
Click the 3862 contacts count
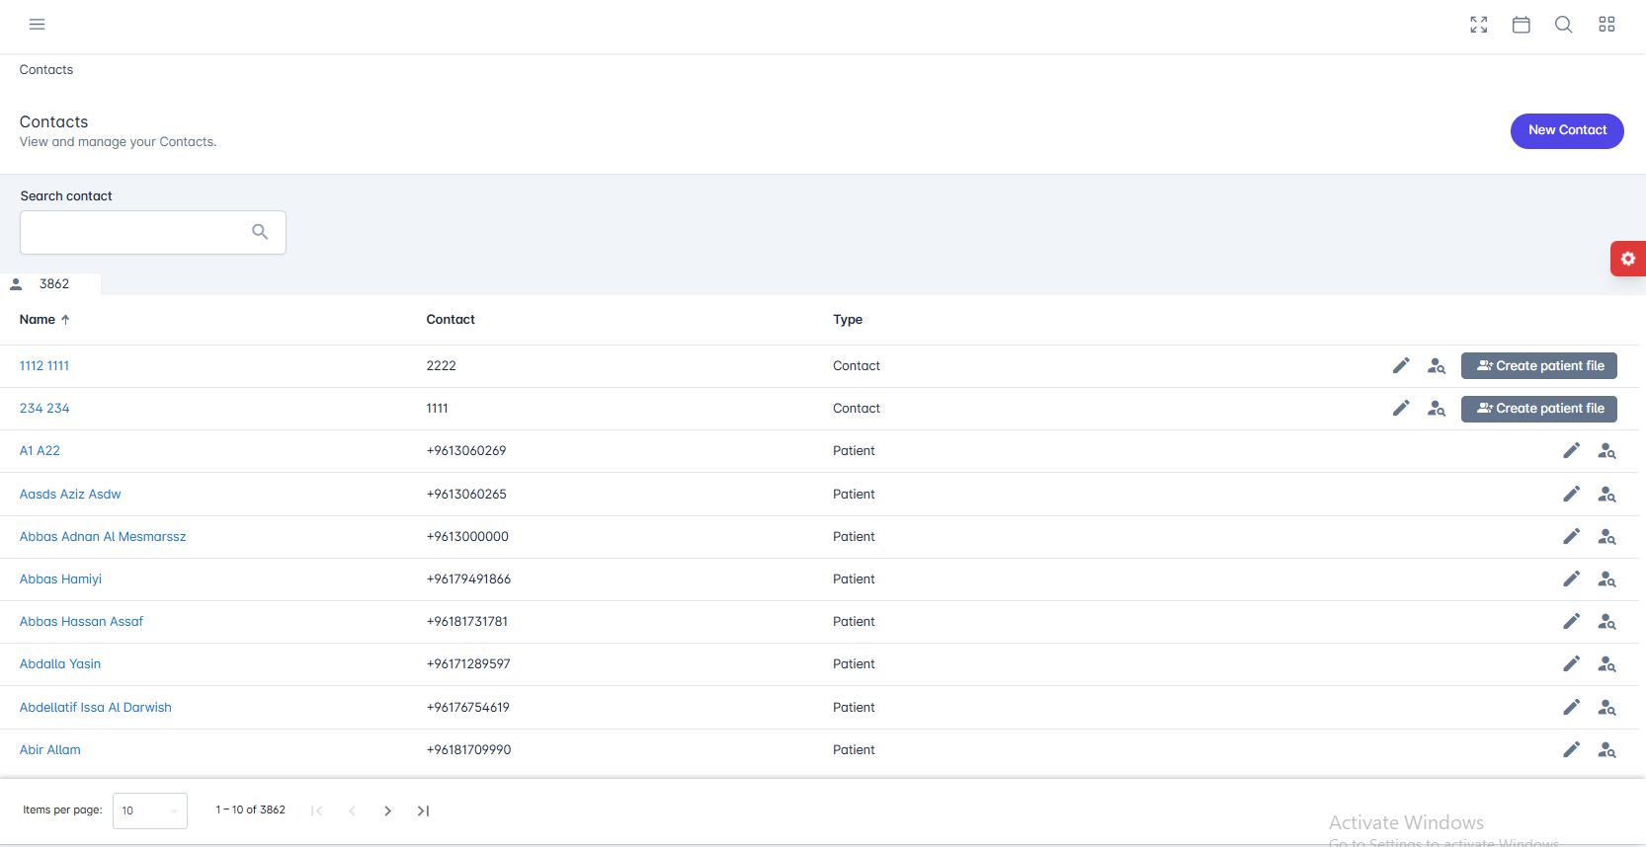(x=54, y=284)
